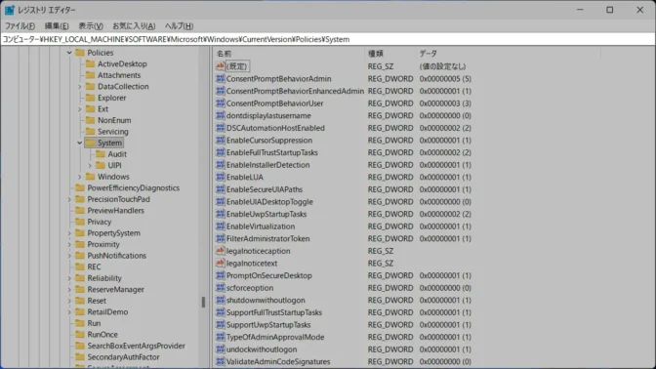Open the 表示(V) menu
The height and width of the screenshot is (369, 656).
pyautogui.click(x=91, y=26)
